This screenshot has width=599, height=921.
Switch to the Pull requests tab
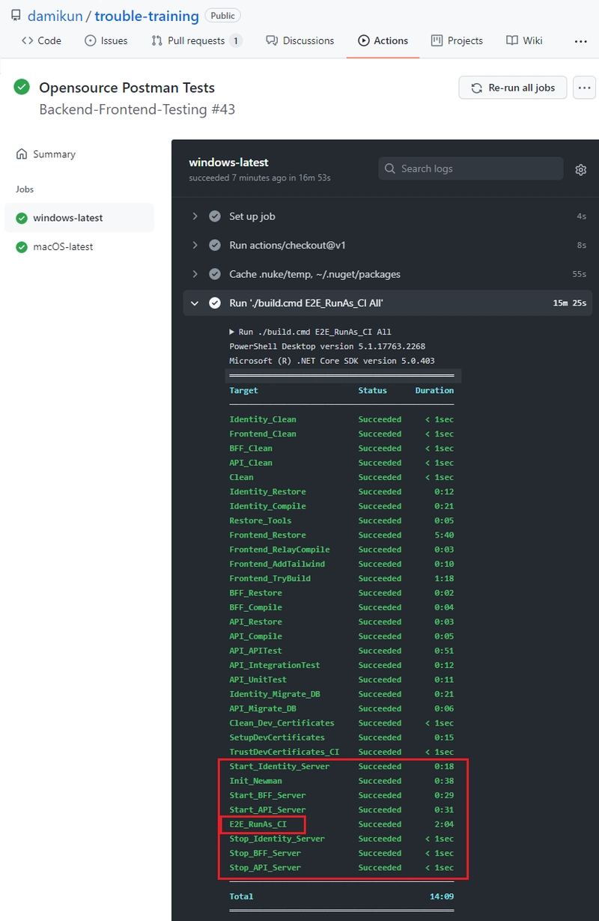click(196, 41)
